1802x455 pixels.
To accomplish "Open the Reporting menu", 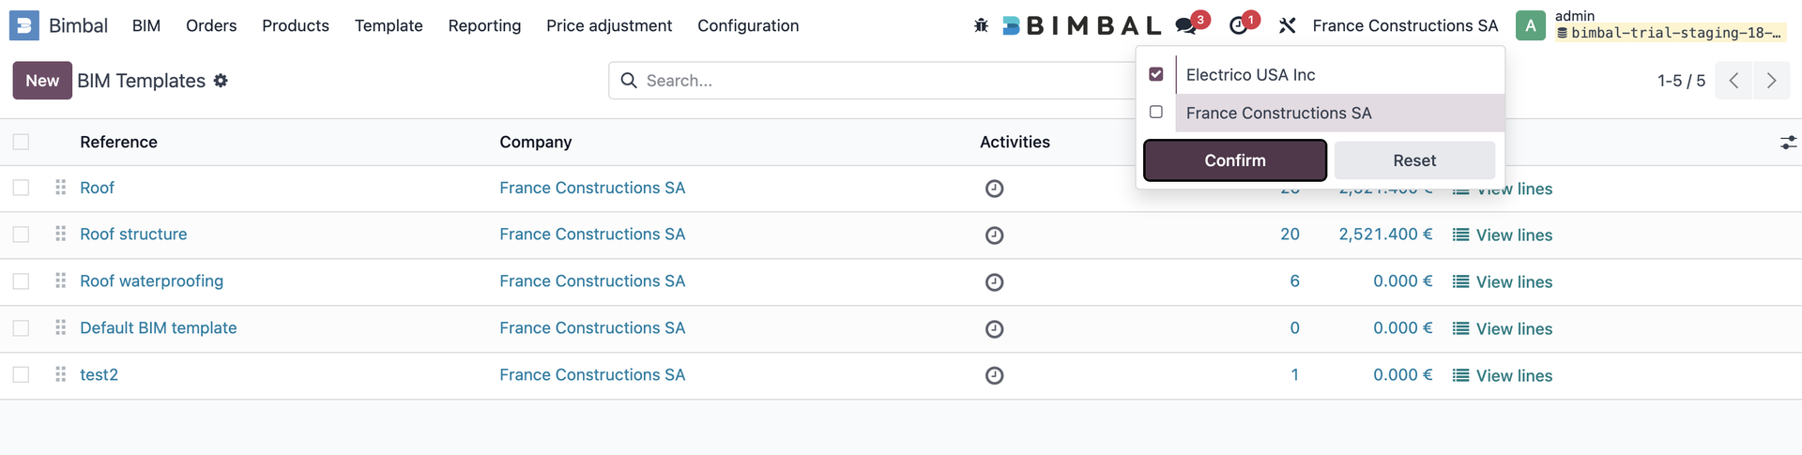I will tap(484, 25).
